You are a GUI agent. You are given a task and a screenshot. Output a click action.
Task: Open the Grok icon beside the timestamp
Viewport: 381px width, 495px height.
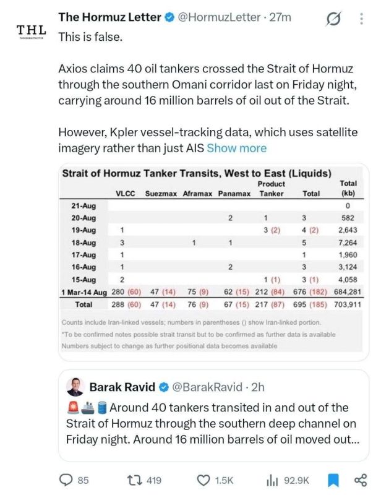[334, 19]
